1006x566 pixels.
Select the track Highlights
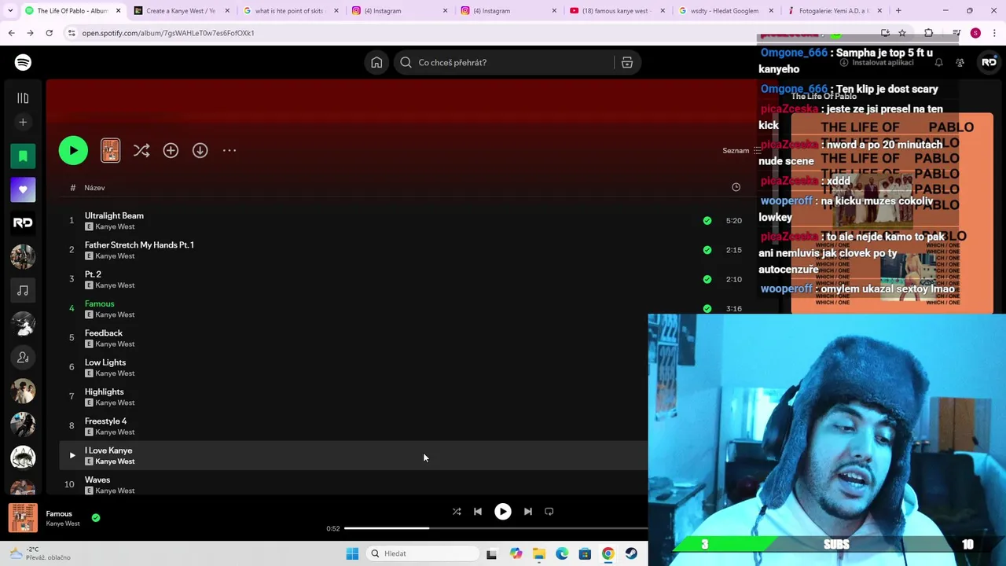(105, 391)
